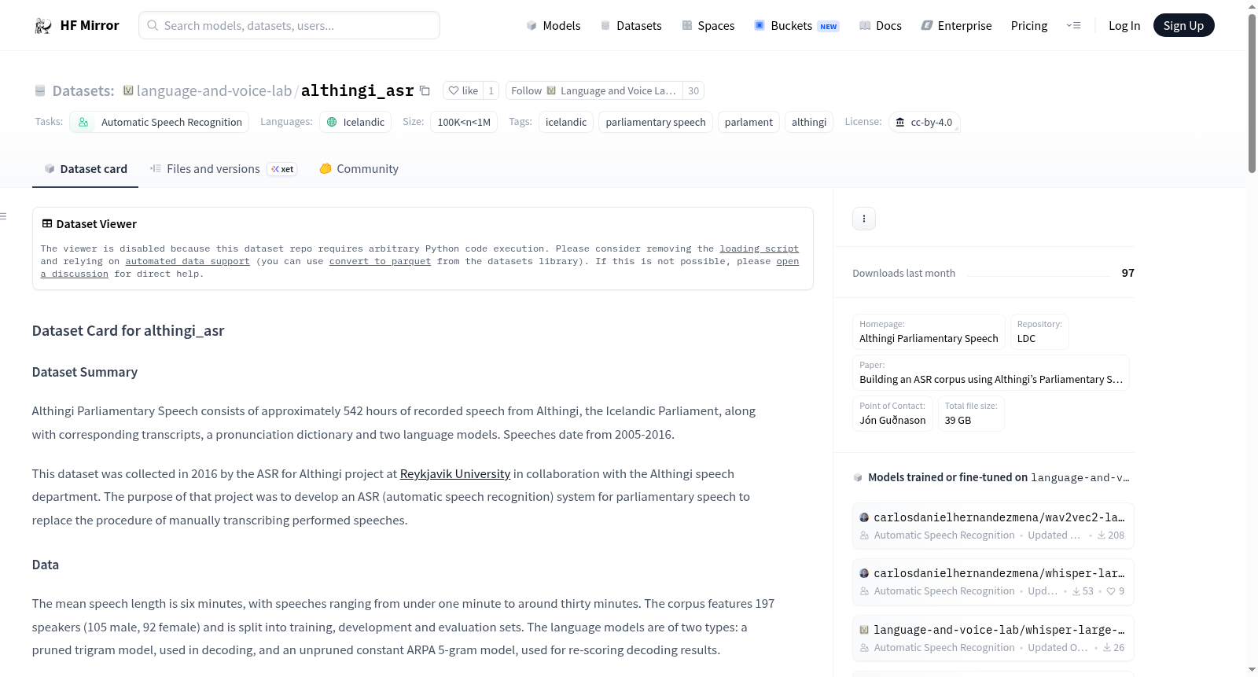This screenshot has height=677, width=1258.
Task: Click the HF Mirror logo icon
Action: (43, 26)
